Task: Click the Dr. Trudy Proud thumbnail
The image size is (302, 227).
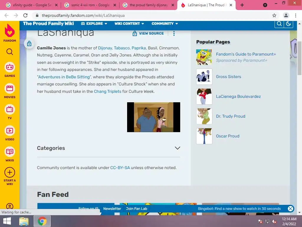Action: coord(204,116)
